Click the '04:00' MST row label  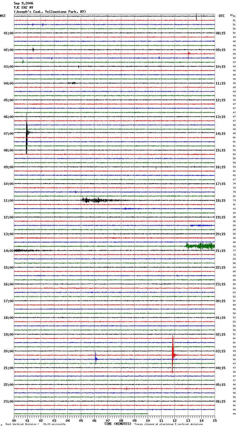tap(9, 83)
